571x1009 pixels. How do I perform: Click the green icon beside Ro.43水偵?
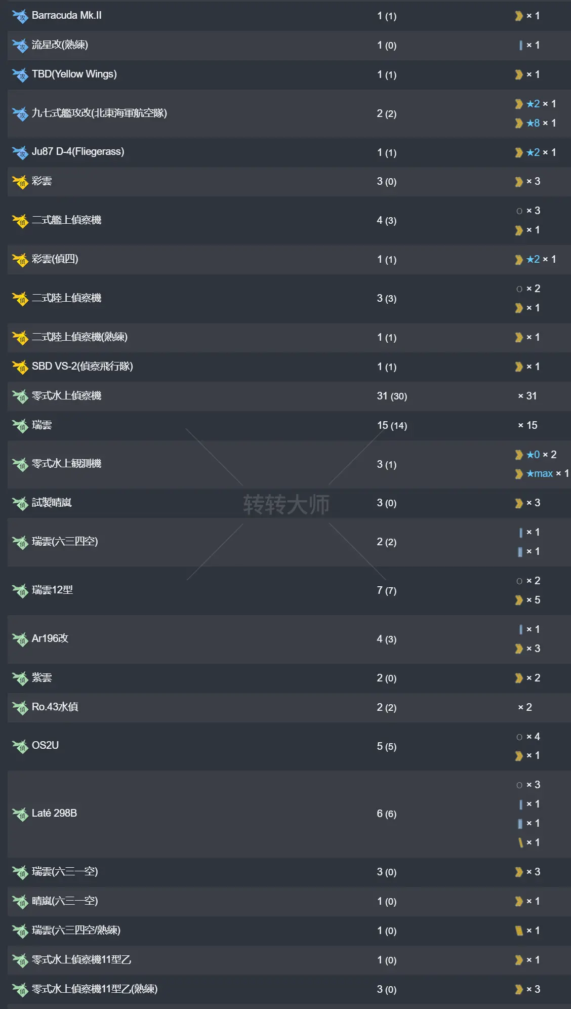point(20,707)
